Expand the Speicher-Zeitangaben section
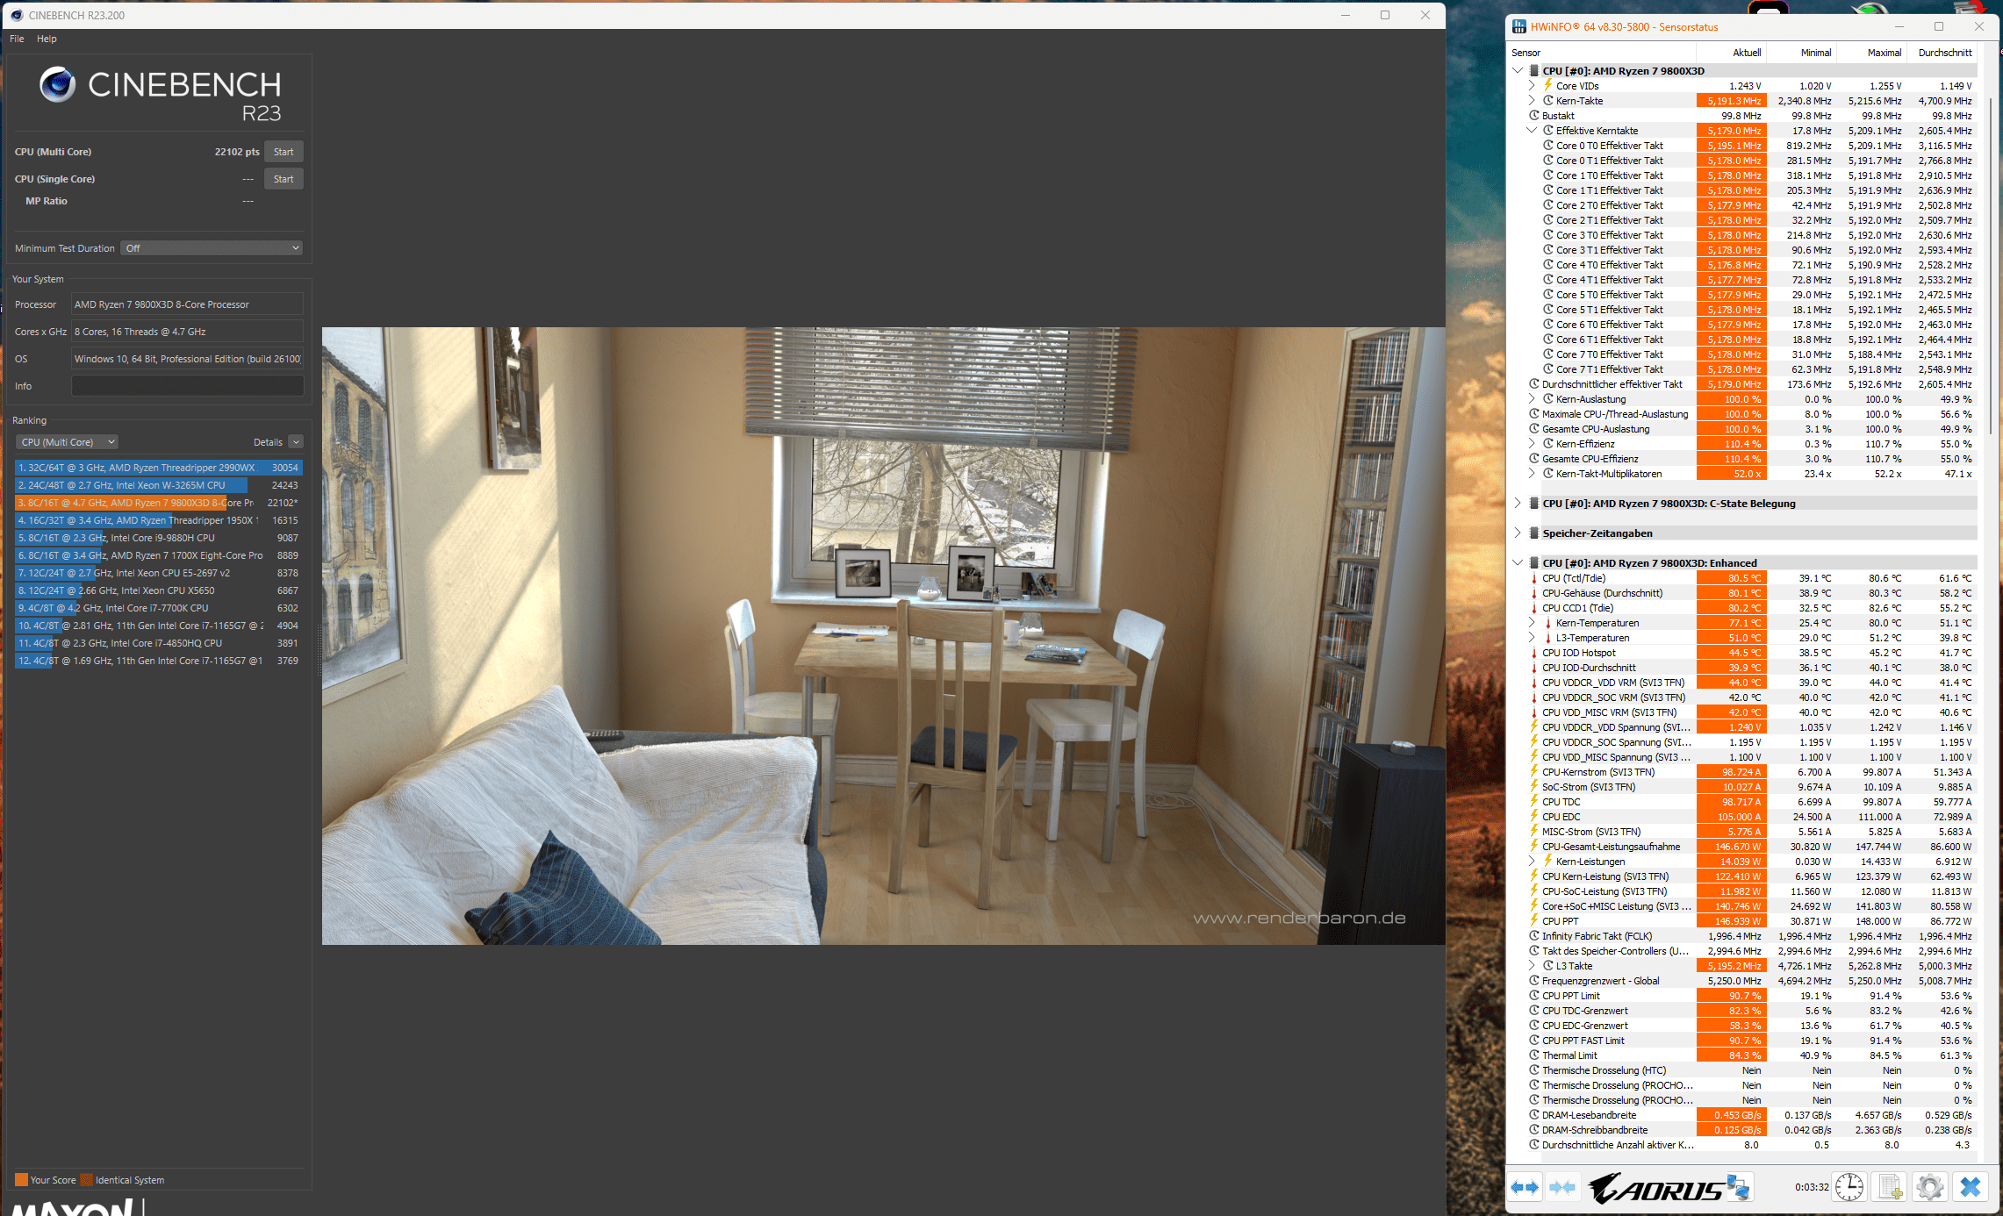This screenshot has height=1216, width=2003. click(x=1518, y=533)
